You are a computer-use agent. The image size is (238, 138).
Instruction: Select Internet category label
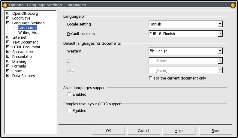(19, 37)
